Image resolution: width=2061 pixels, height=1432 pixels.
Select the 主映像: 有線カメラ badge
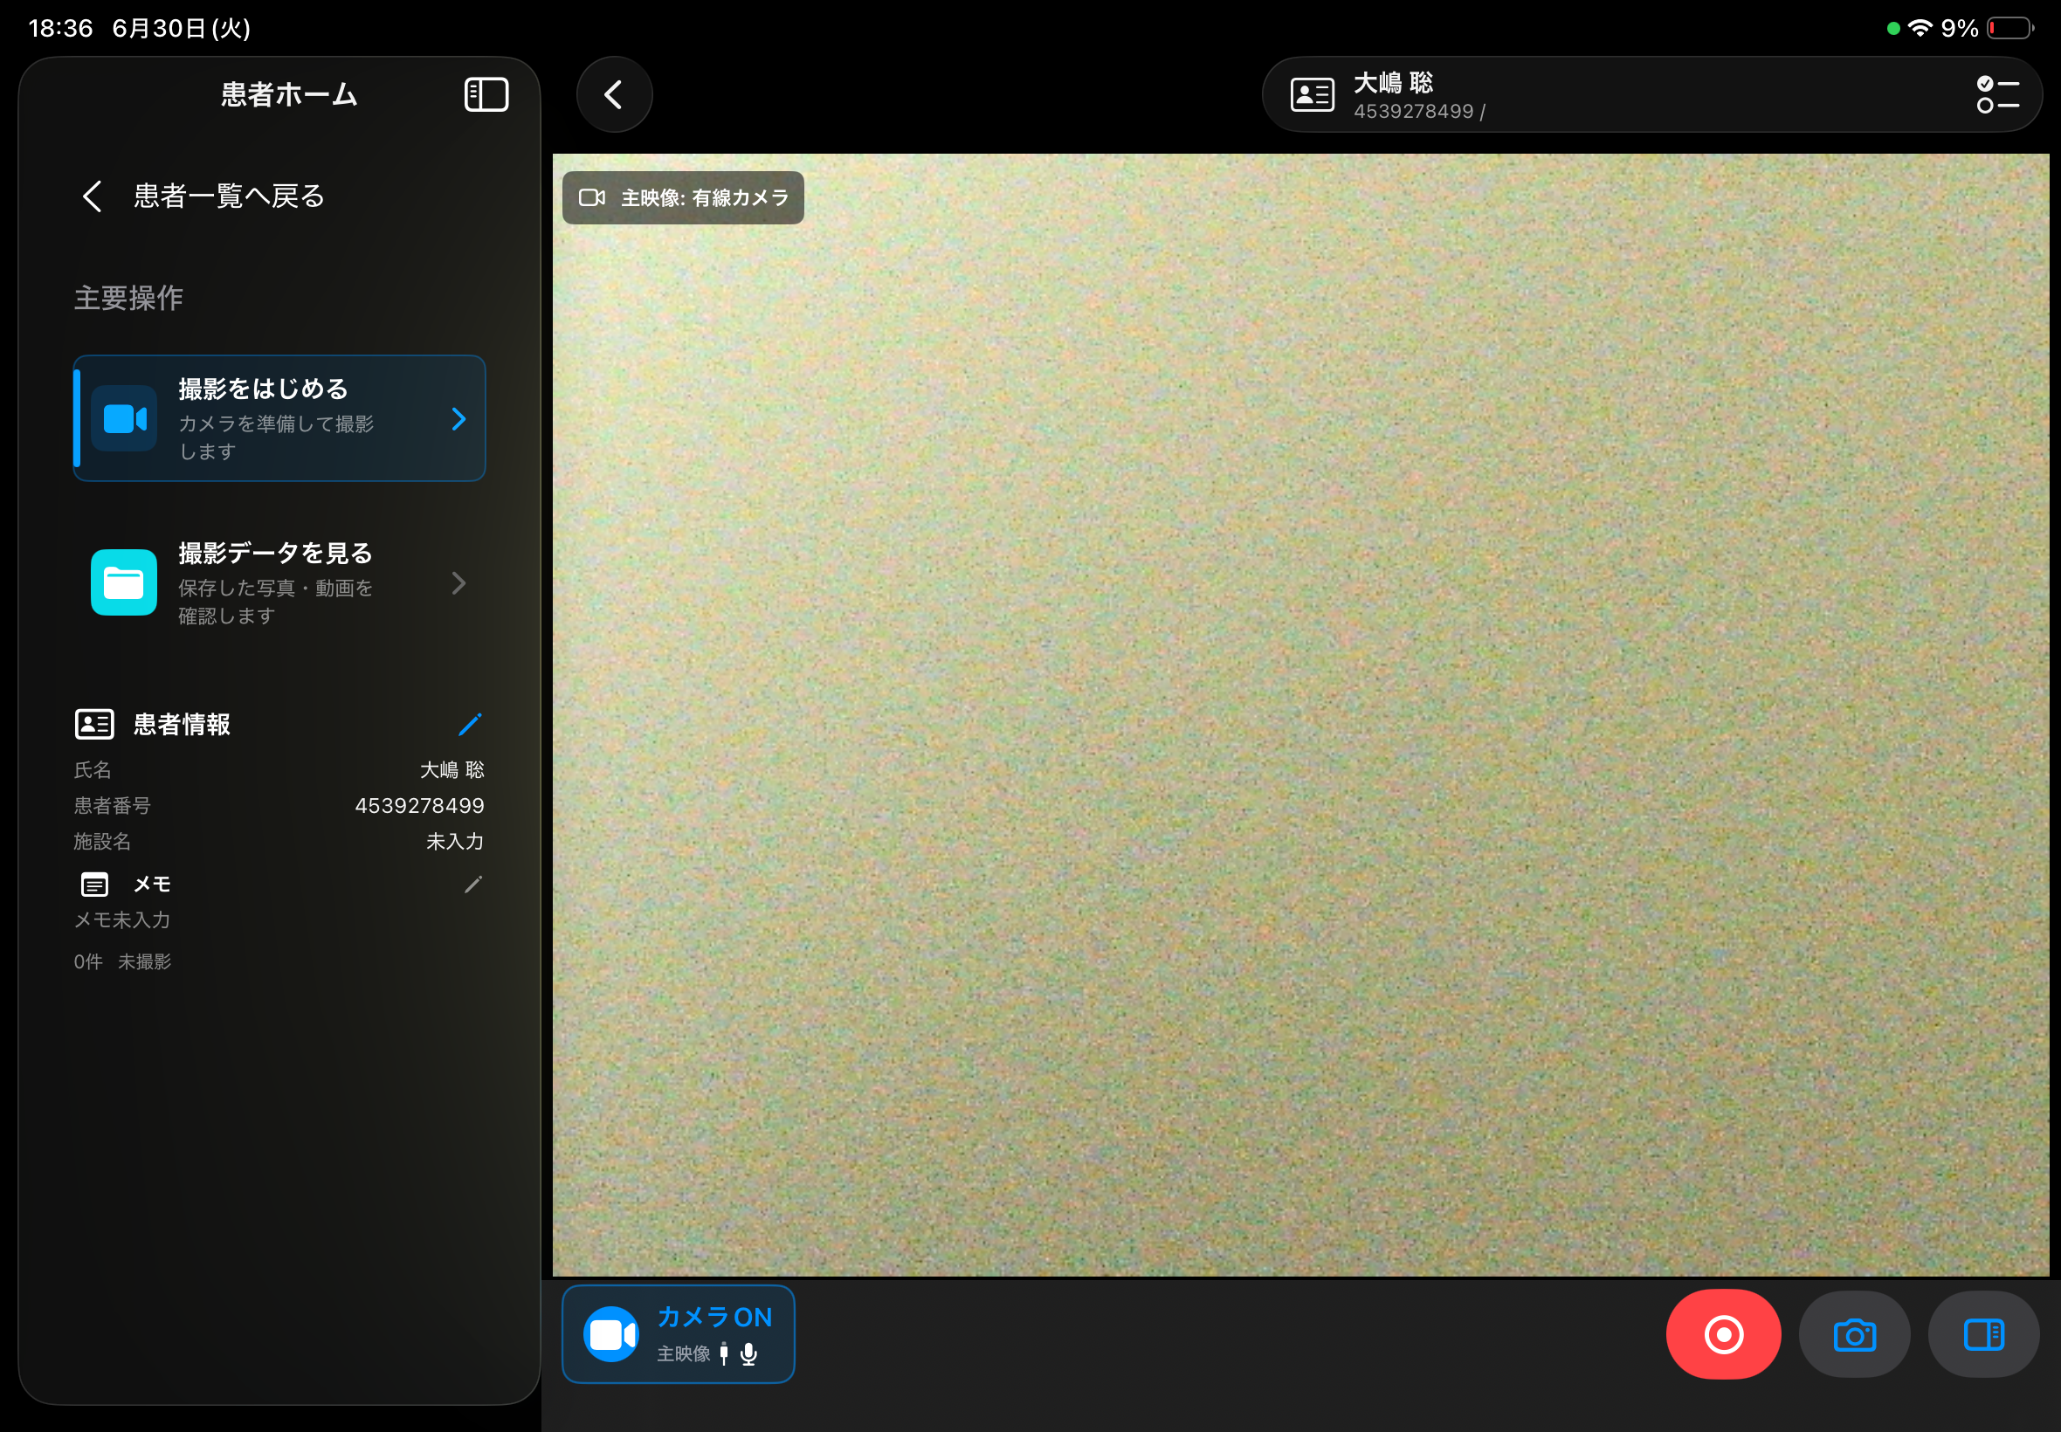pos(683,197)
